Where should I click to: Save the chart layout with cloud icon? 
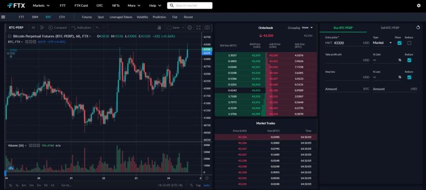[173, 27]
